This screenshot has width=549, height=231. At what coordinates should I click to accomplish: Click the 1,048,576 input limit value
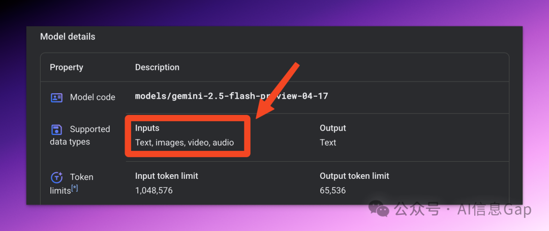coord(154,190)
